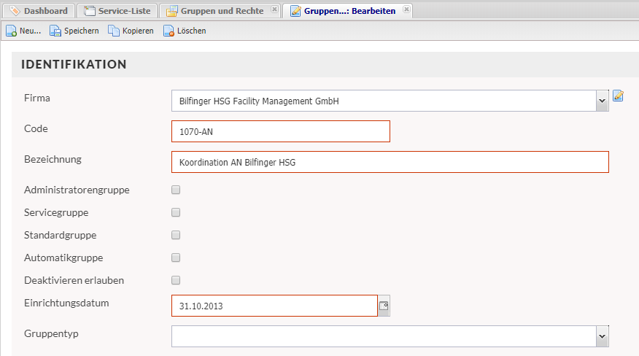Click the Automatikgruppe label

[63, 258]
